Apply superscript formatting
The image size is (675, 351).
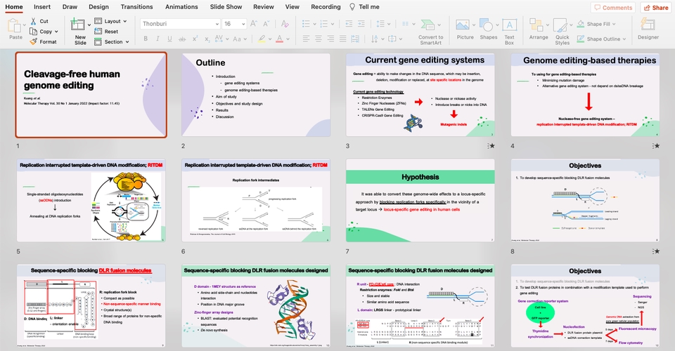click(x=195, y=39)
